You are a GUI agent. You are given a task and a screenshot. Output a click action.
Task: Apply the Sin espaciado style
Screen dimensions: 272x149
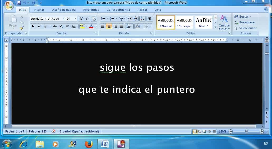click(184, 22)
